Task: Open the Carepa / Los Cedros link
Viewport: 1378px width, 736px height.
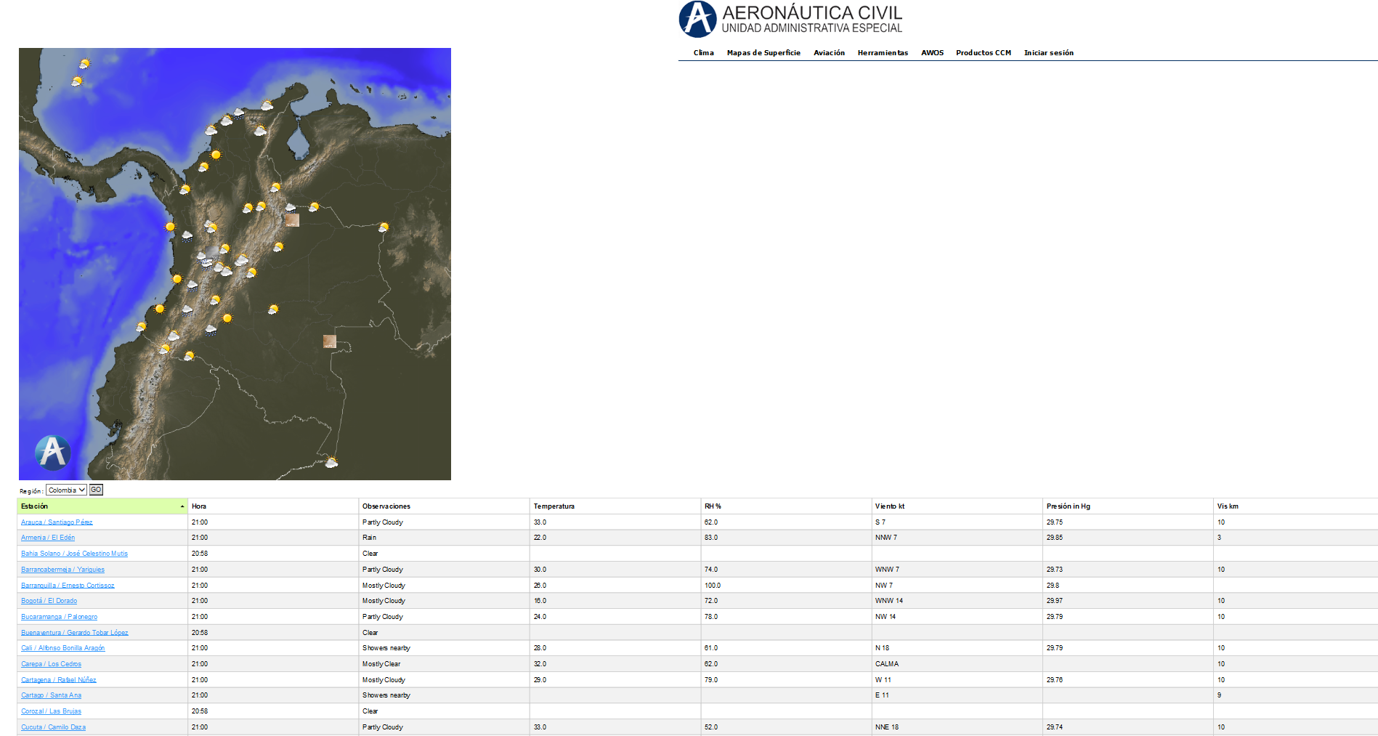Action: pyautogui.click(x=51, y=664)
